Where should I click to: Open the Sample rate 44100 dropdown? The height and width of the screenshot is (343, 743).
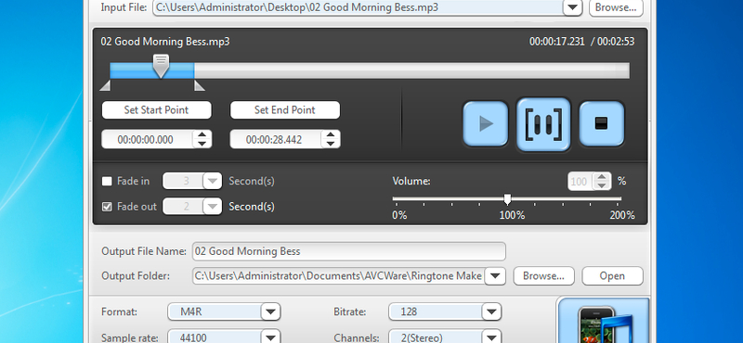point(270,337)
